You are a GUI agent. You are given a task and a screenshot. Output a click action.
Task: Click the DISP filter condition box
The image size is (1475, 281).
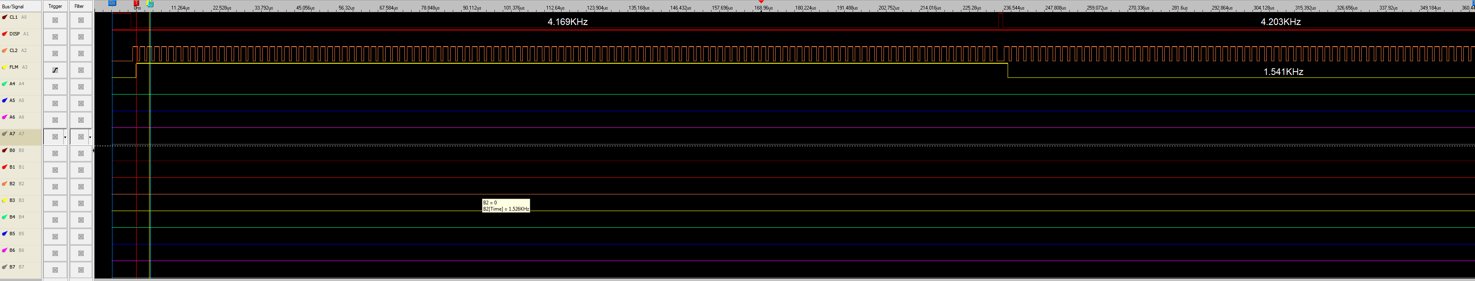(81, 37)
